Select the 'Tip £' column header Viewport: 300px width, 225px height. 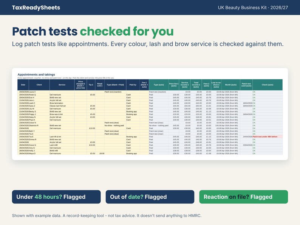(x=91, y=85)
